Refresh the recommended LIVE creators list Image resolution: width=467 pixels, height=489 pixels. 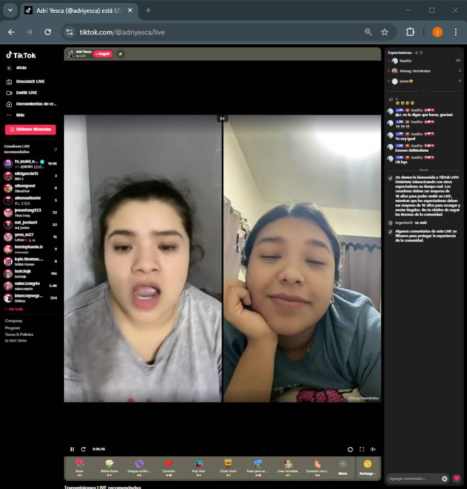coord(55,149)
